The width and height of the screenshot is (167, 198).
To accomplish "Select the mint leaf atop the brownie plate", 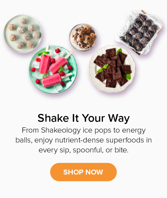I will click(x=119, y=51).
